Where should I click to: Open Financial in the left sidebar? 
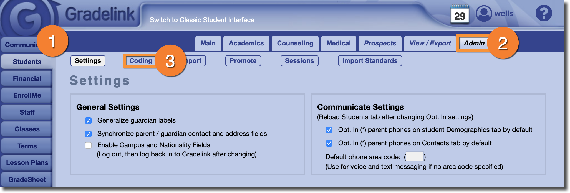click(27, 79)
